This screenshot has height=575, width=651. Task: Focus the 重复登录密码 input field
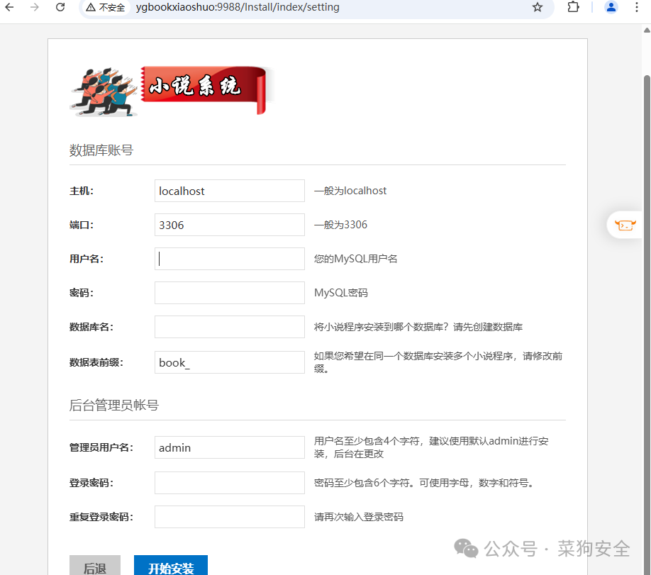point(230,517)
